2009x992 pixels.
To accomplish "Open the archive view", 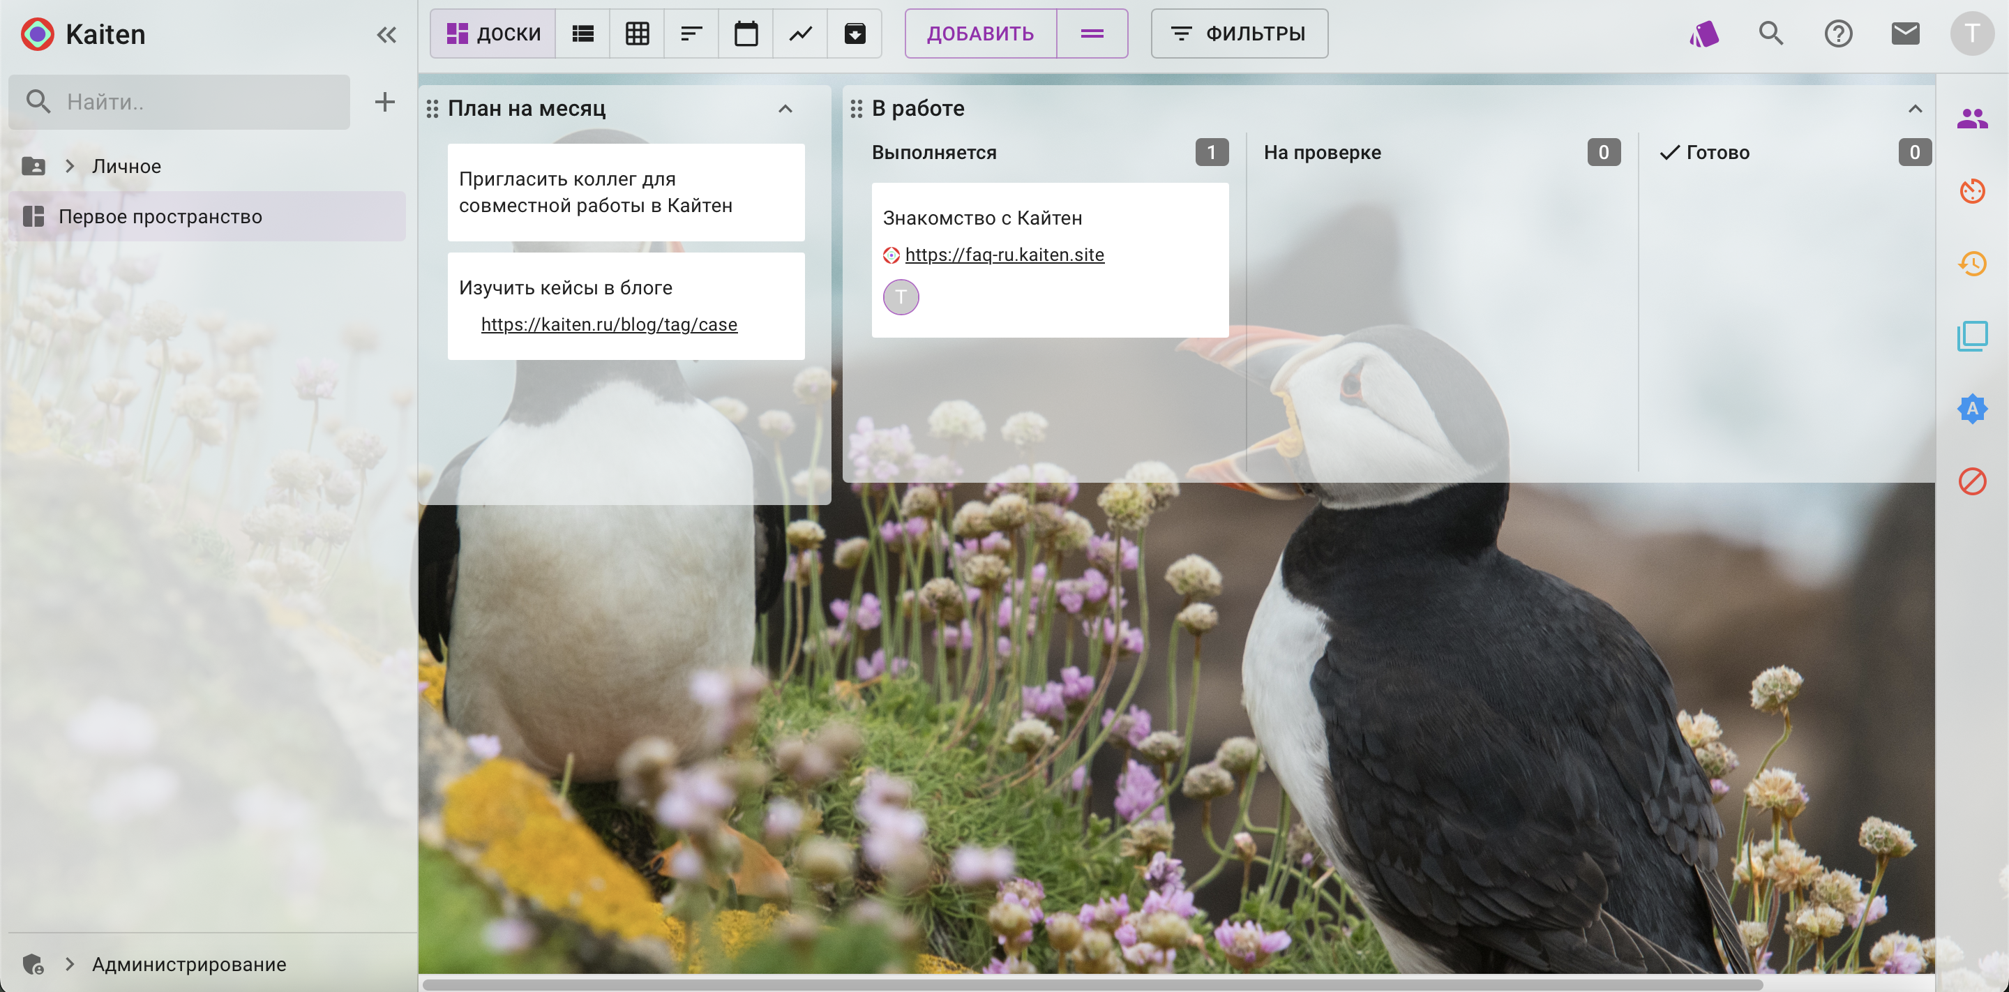I will pos(855,33).
